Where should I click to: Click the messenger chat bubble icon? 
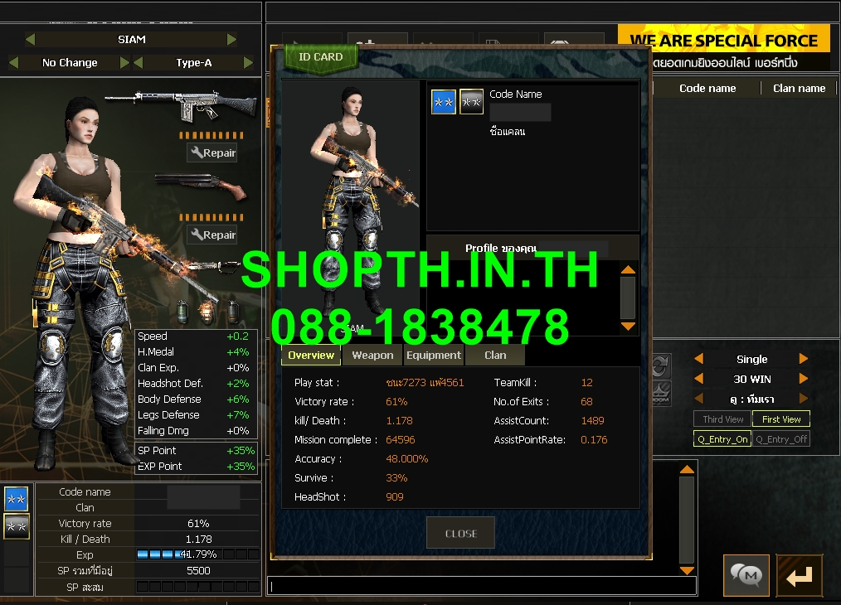tap(746, 575)
